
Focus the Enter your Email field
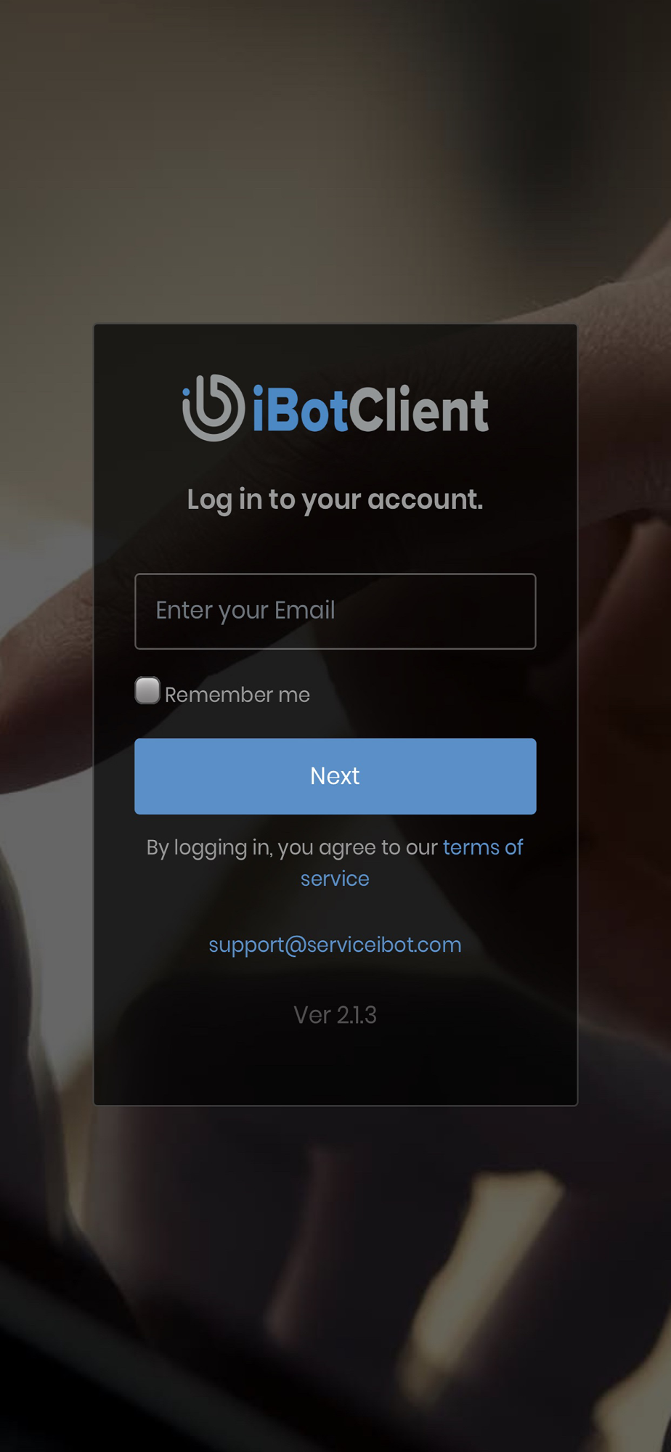335,611
